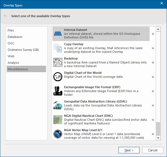Open the Files category
The height and width of the screenshot is (157, 167).
pos(26,30)
